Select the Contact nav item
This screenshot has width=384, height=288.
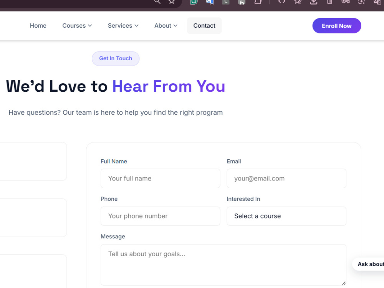204,26
